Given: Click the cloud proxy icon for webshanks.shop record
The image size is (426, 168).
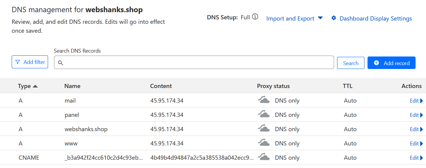Looking at the screenshot, I should pyautogui.click(x=264, y=129).
